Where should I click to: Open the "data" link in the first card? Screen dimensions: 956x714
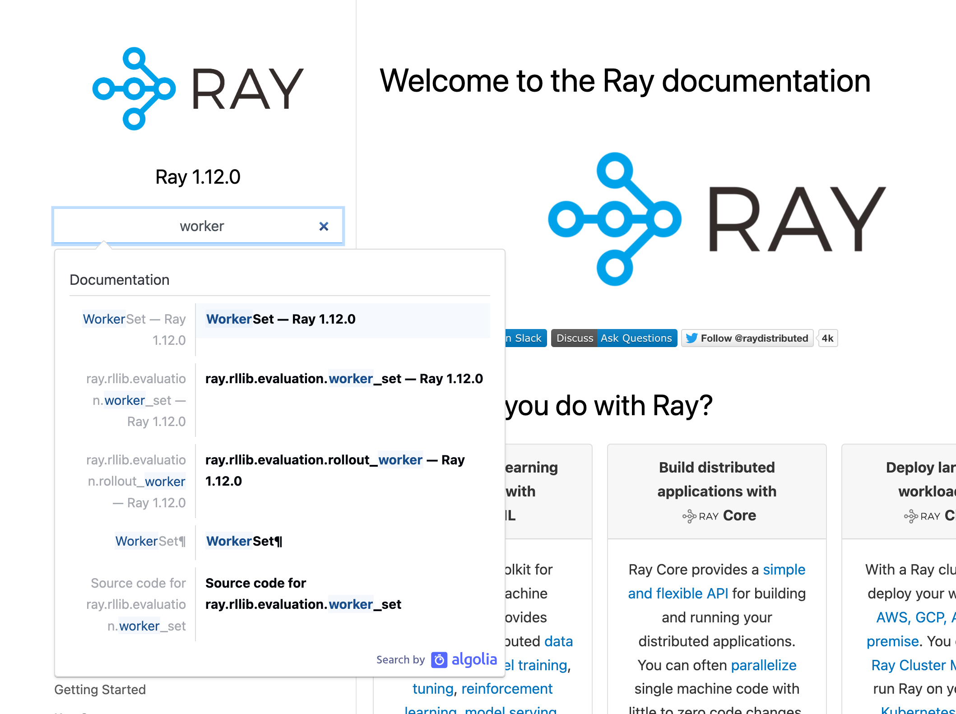558,641
